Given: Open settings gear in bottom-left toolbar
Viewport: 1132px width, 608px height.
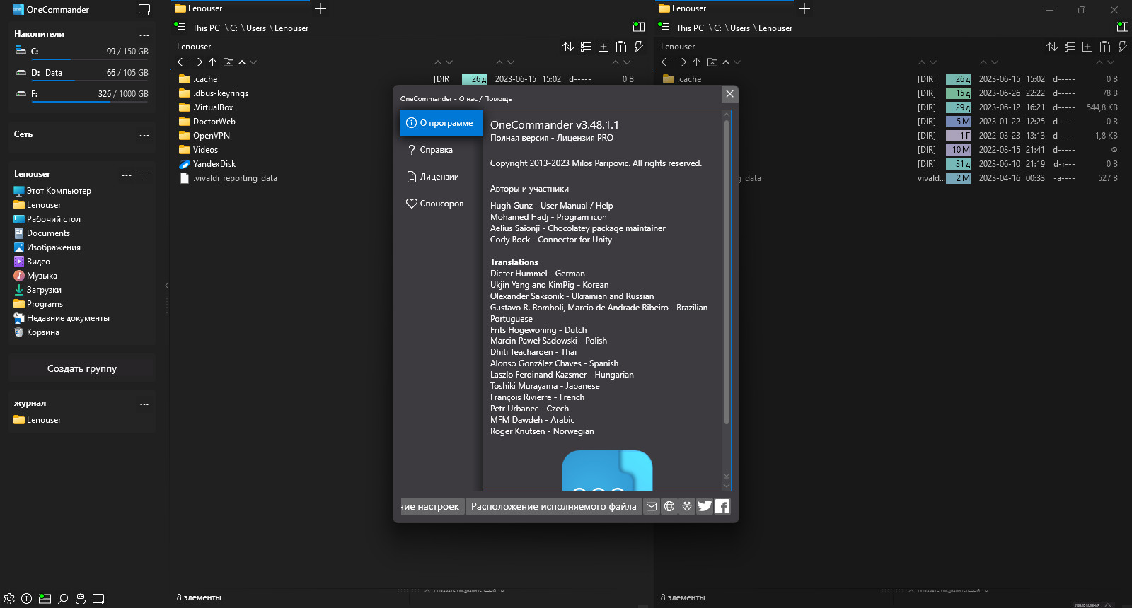Looking at the screenshot, I should point(9,598).
